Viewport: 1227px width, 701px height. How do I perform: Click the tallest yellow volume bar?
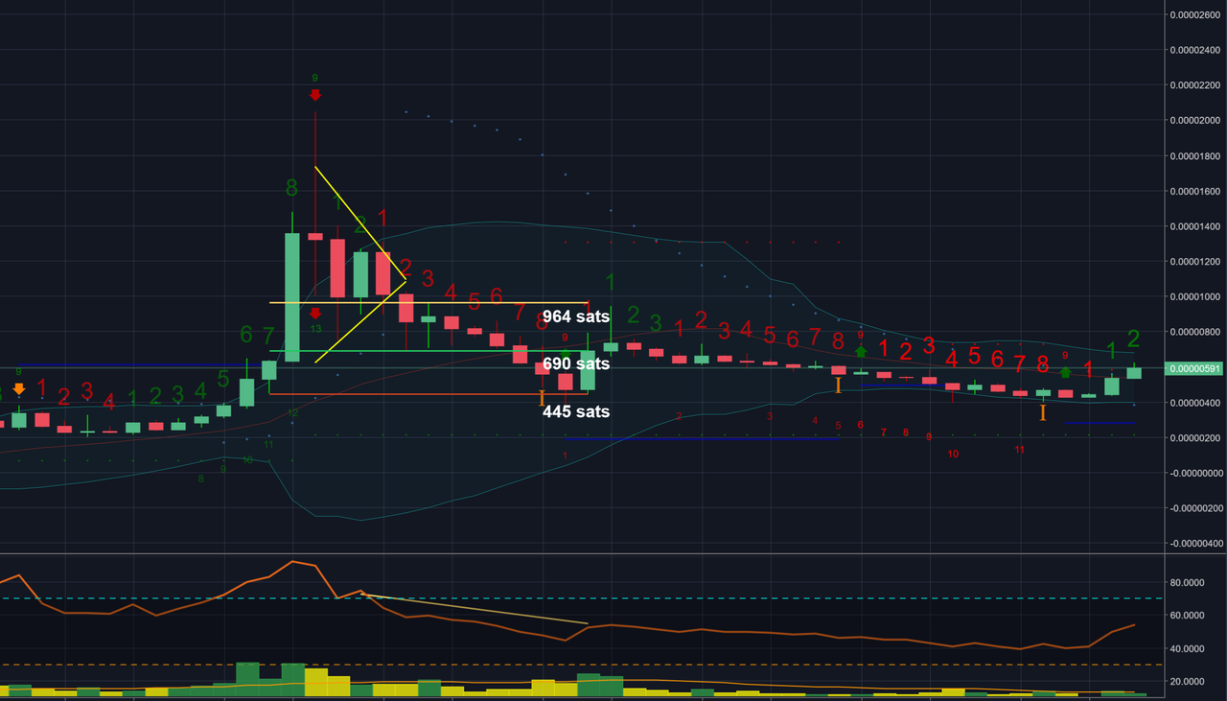tap(316, 682)
